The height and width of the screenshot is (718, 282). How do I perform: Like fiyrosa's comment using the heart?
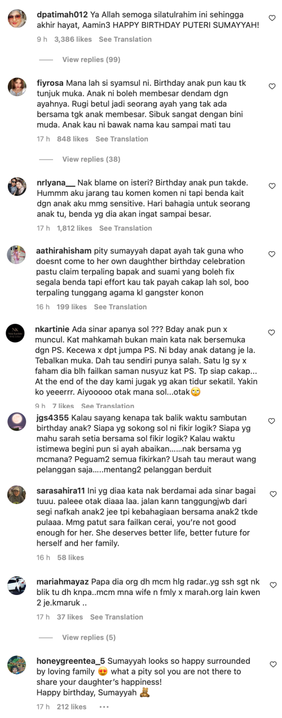click(x=272, y=86)
